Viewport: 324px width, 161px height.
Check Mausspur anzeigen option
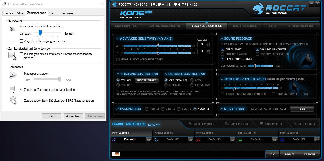pyautogui.click(x=22, y=74)
